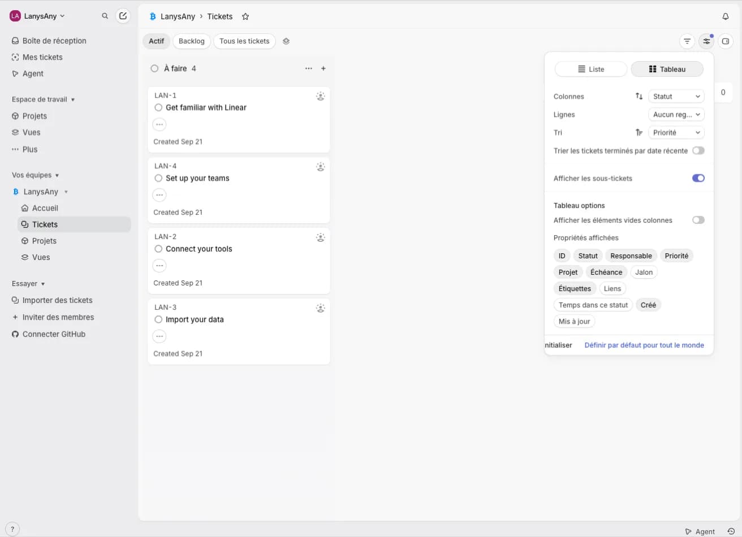Click the layers icon next to Tous les tickets
The height and width of the screenshot is (537, 742).
286,41
